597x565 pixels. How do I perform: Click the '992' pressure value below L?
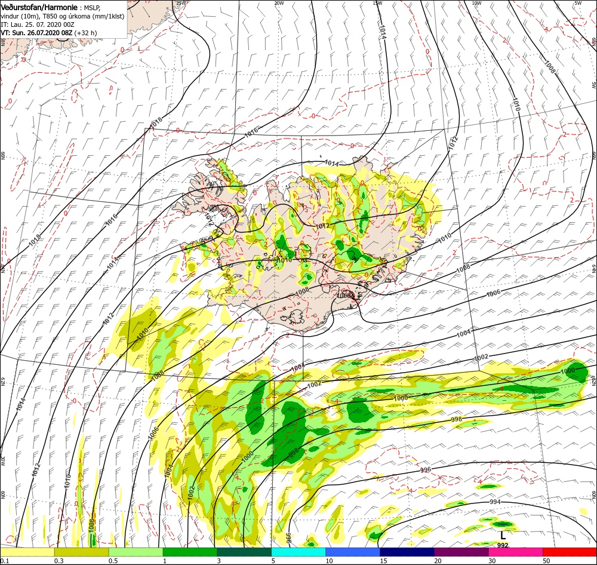tap(503, 545)
